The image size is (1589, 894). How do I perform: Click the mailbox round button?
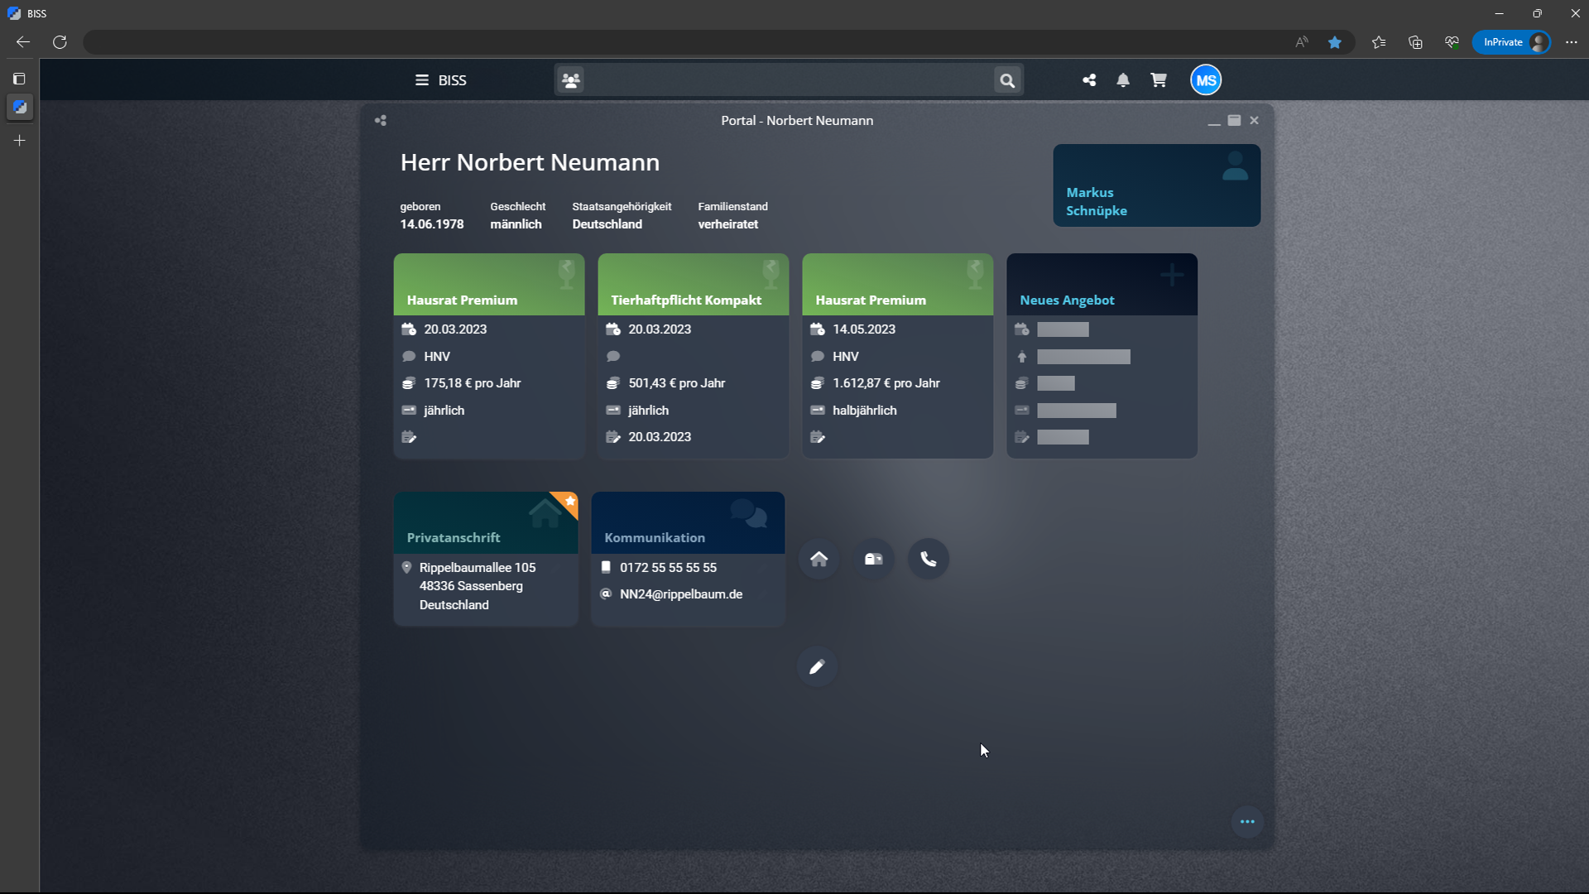(874, 560)
